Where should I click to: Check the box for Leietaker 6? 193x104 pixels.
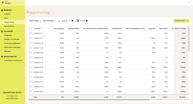coord(31,58)
